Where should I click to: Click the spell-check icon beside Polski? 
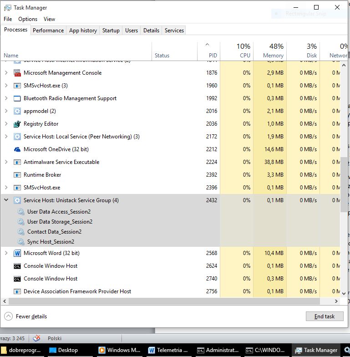[36, 338]
